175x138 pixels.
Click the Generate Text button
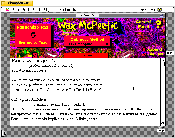pyautogui.click(x=33, y=42)
